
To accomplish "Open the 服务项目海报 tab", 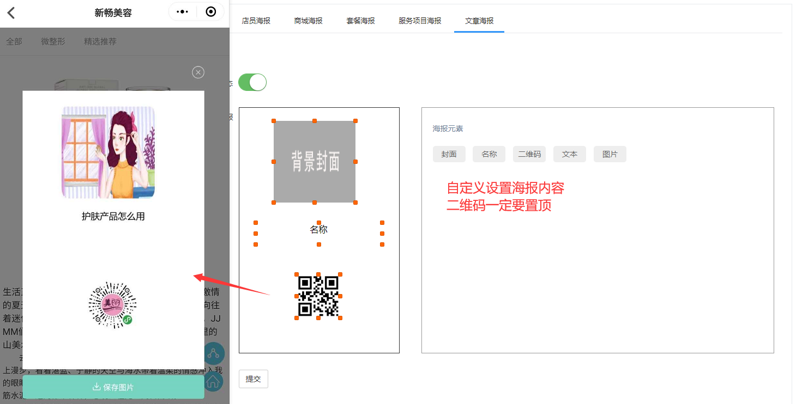I will coord(420,21).
